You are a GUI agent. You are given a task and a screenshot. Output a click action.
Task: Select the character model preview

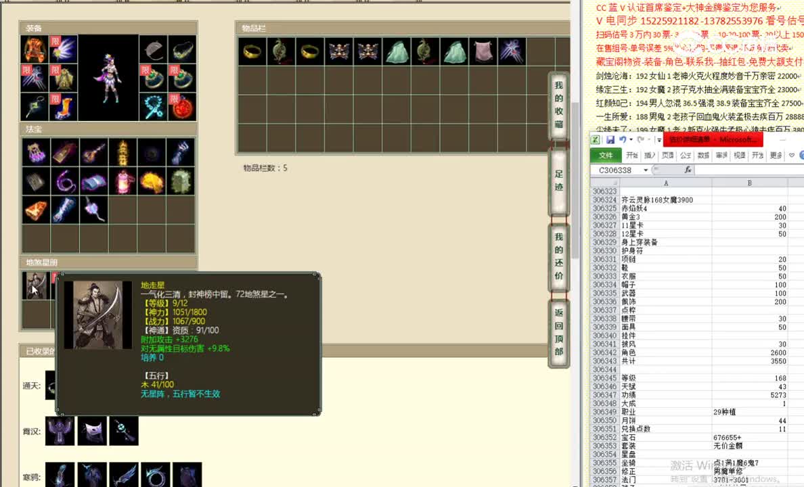click(x=108, y=78)
